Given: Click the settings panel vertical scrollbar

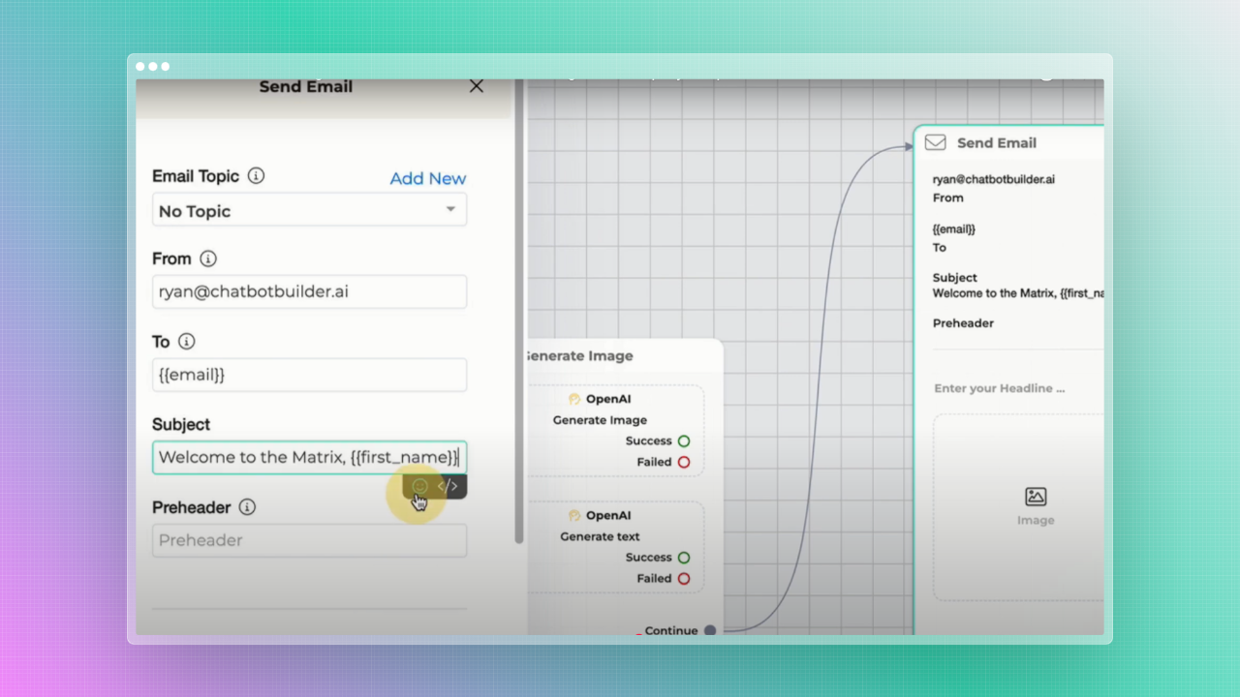Looking at the screenshot, I should pos(520,311).
